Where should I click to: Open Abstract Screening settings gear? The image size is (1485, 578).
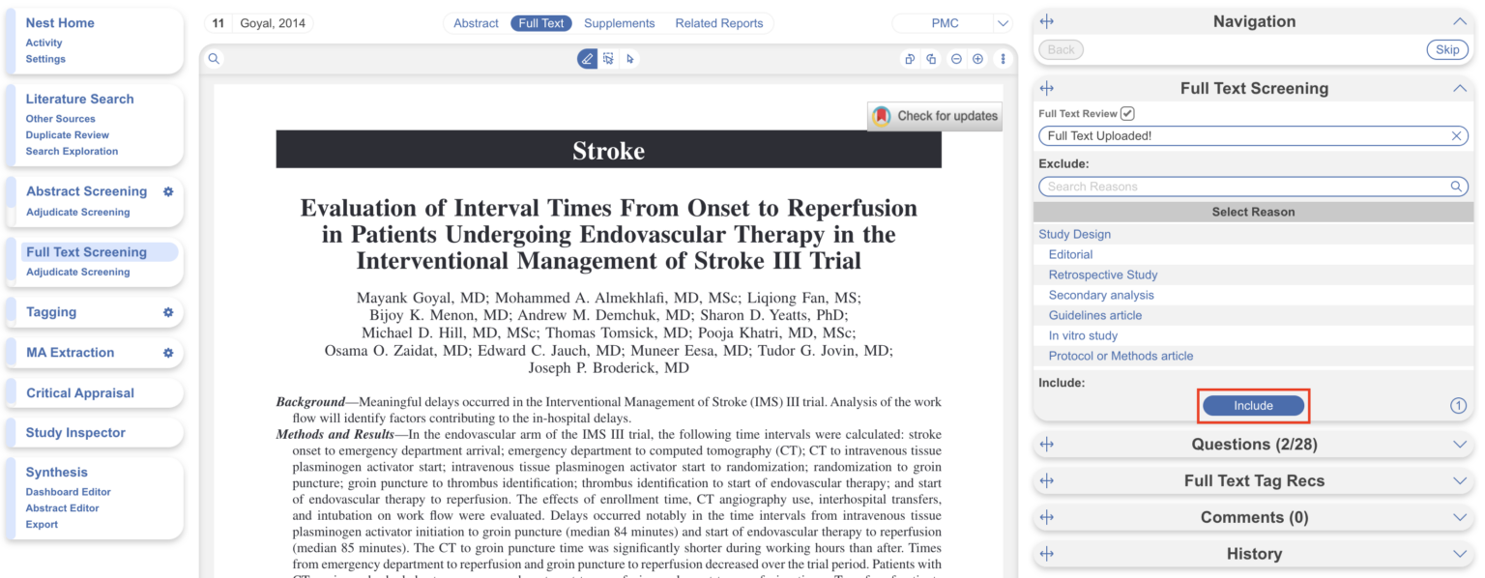(x=168, y=191)
